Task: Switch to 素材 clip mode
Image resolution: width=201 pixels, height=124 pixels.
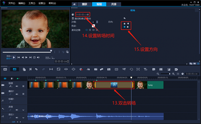Action: pos(9,59)
